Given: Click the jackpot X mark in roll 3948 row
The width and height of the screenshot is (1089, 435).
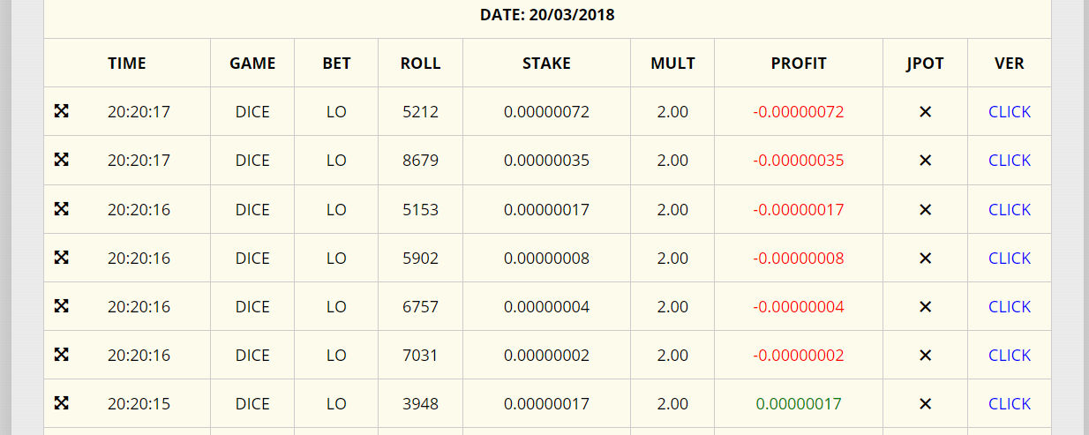Looking at the screenshot, I should (925, 404).
